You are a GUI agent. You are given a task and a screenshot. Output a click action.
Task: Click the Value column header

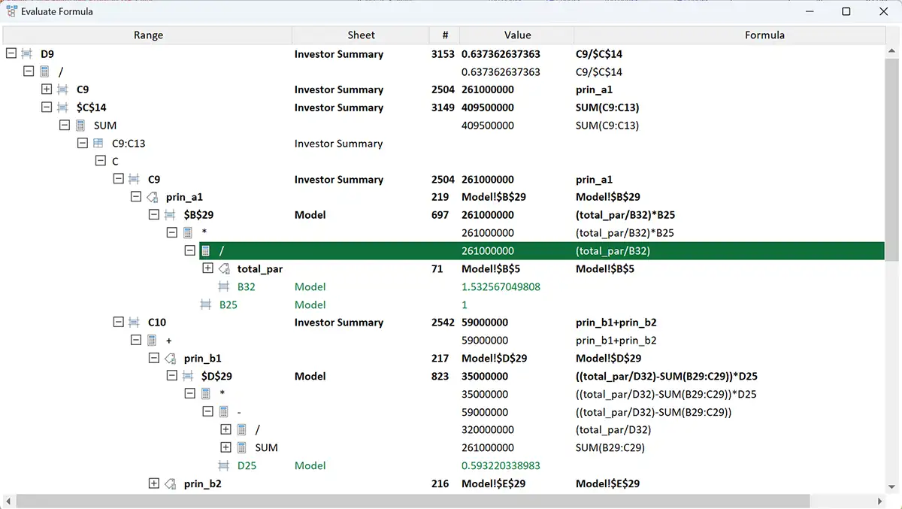tap(517, 35)
